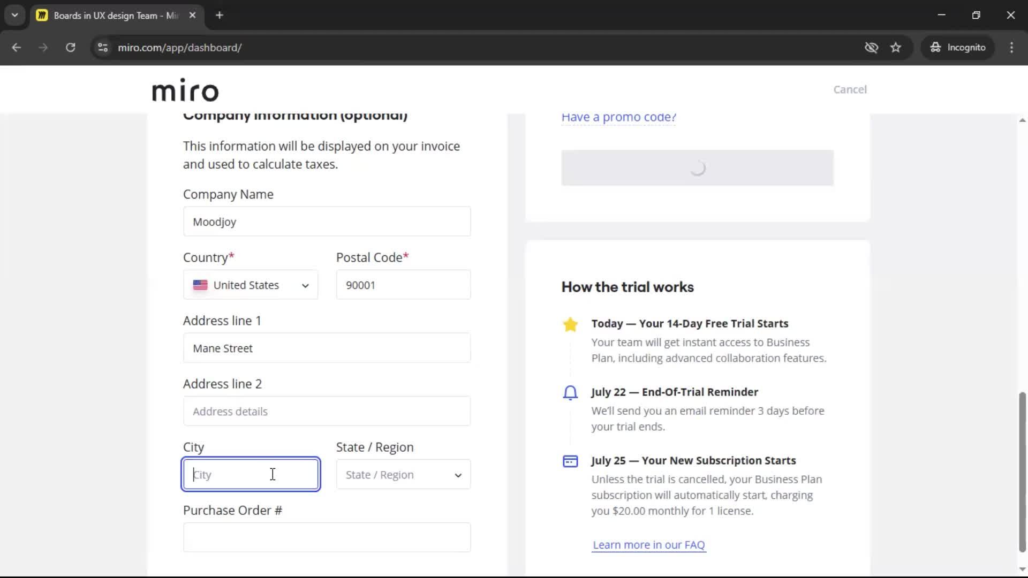Click the star icon beside Today trial start
Screen dimensions: 1028x578
(x=570, y=324)
